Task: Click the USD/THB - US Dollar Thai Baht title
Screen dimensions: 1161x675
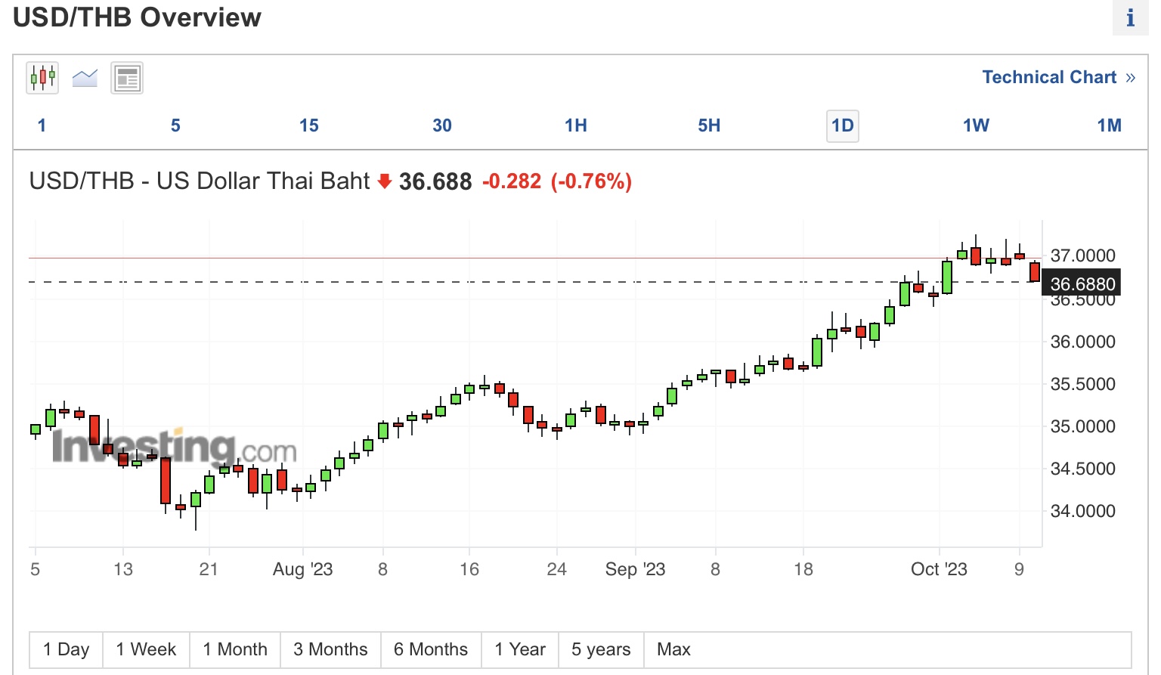Action: (x=200, y=181)
